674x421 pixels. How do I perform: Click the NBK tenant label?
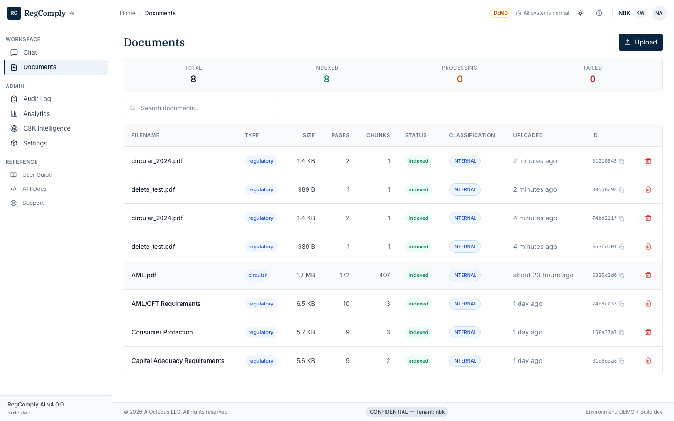click(x=624, y=13)
